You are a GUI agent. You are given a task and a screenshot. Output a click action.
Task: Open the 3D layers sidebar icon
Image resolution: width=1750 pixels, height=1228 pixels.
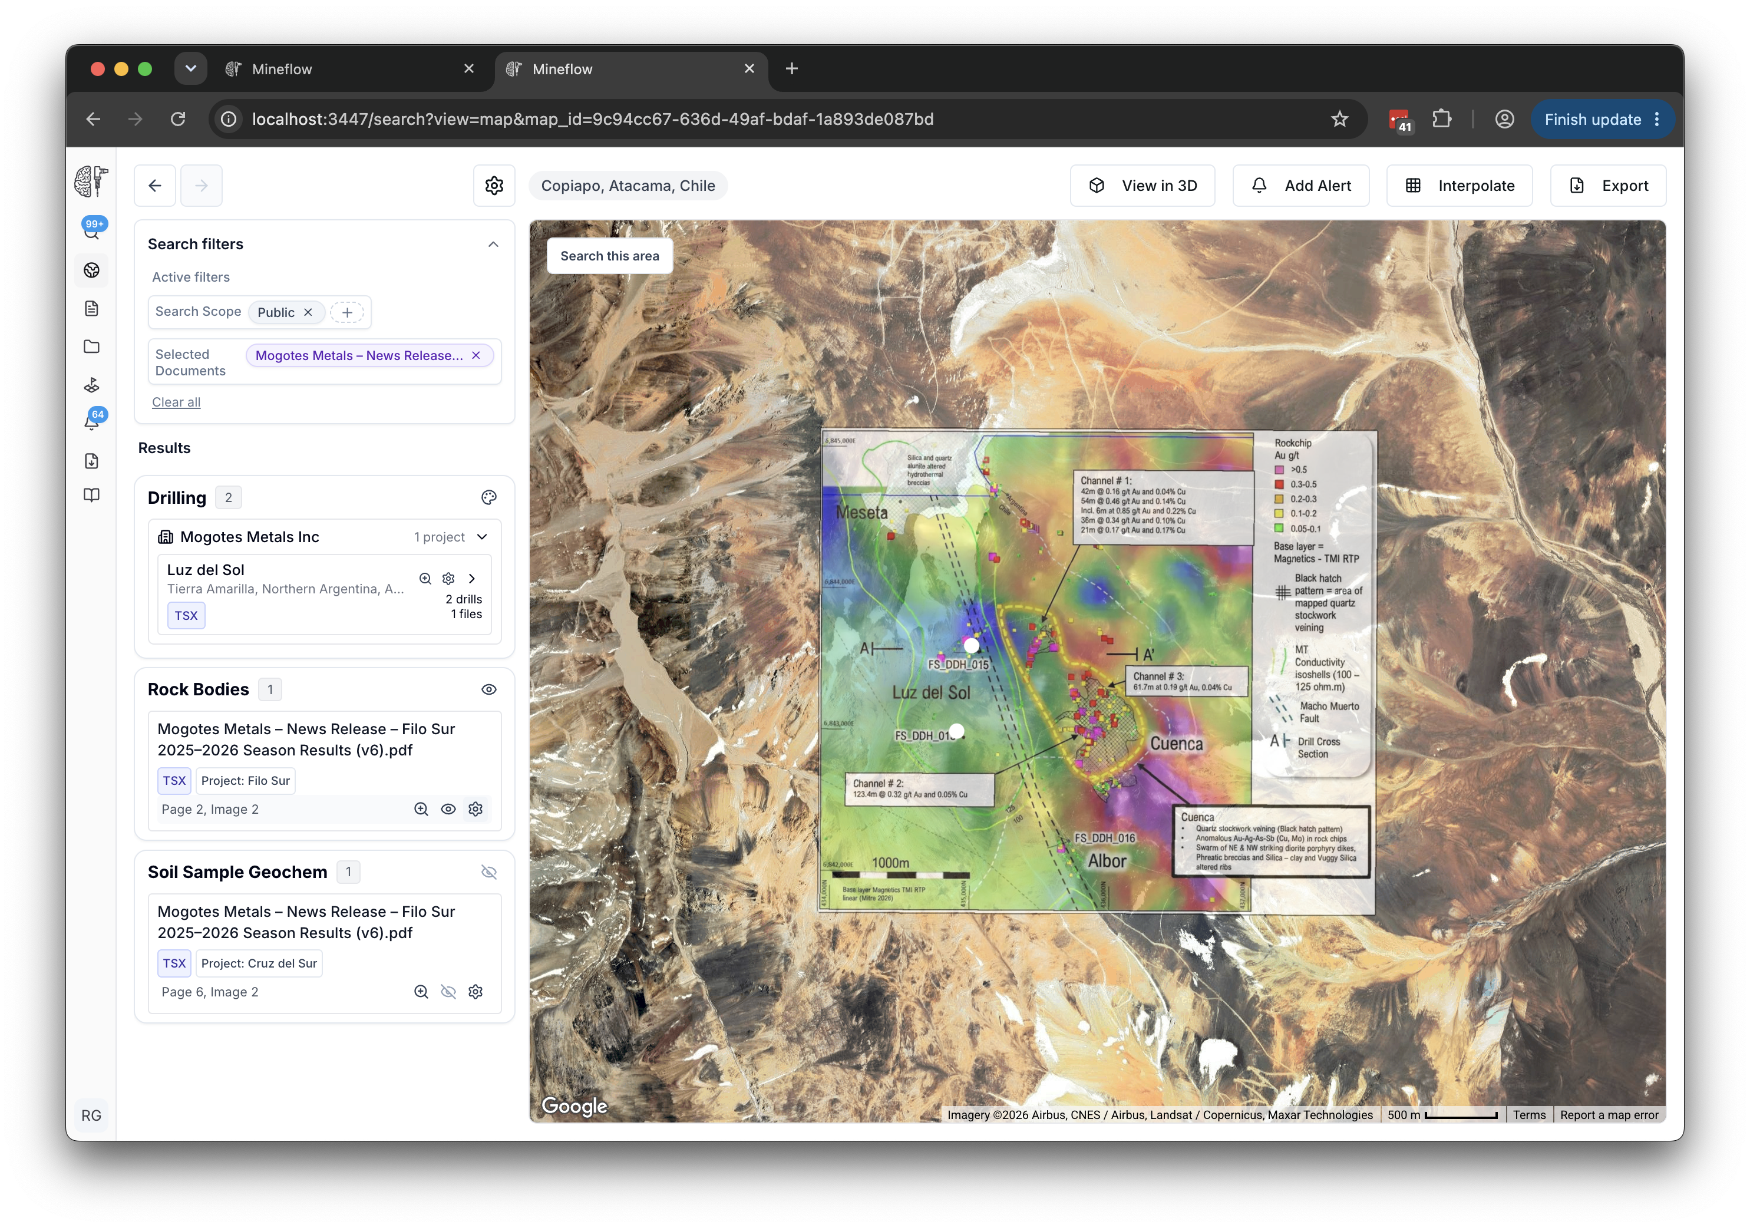91,385
